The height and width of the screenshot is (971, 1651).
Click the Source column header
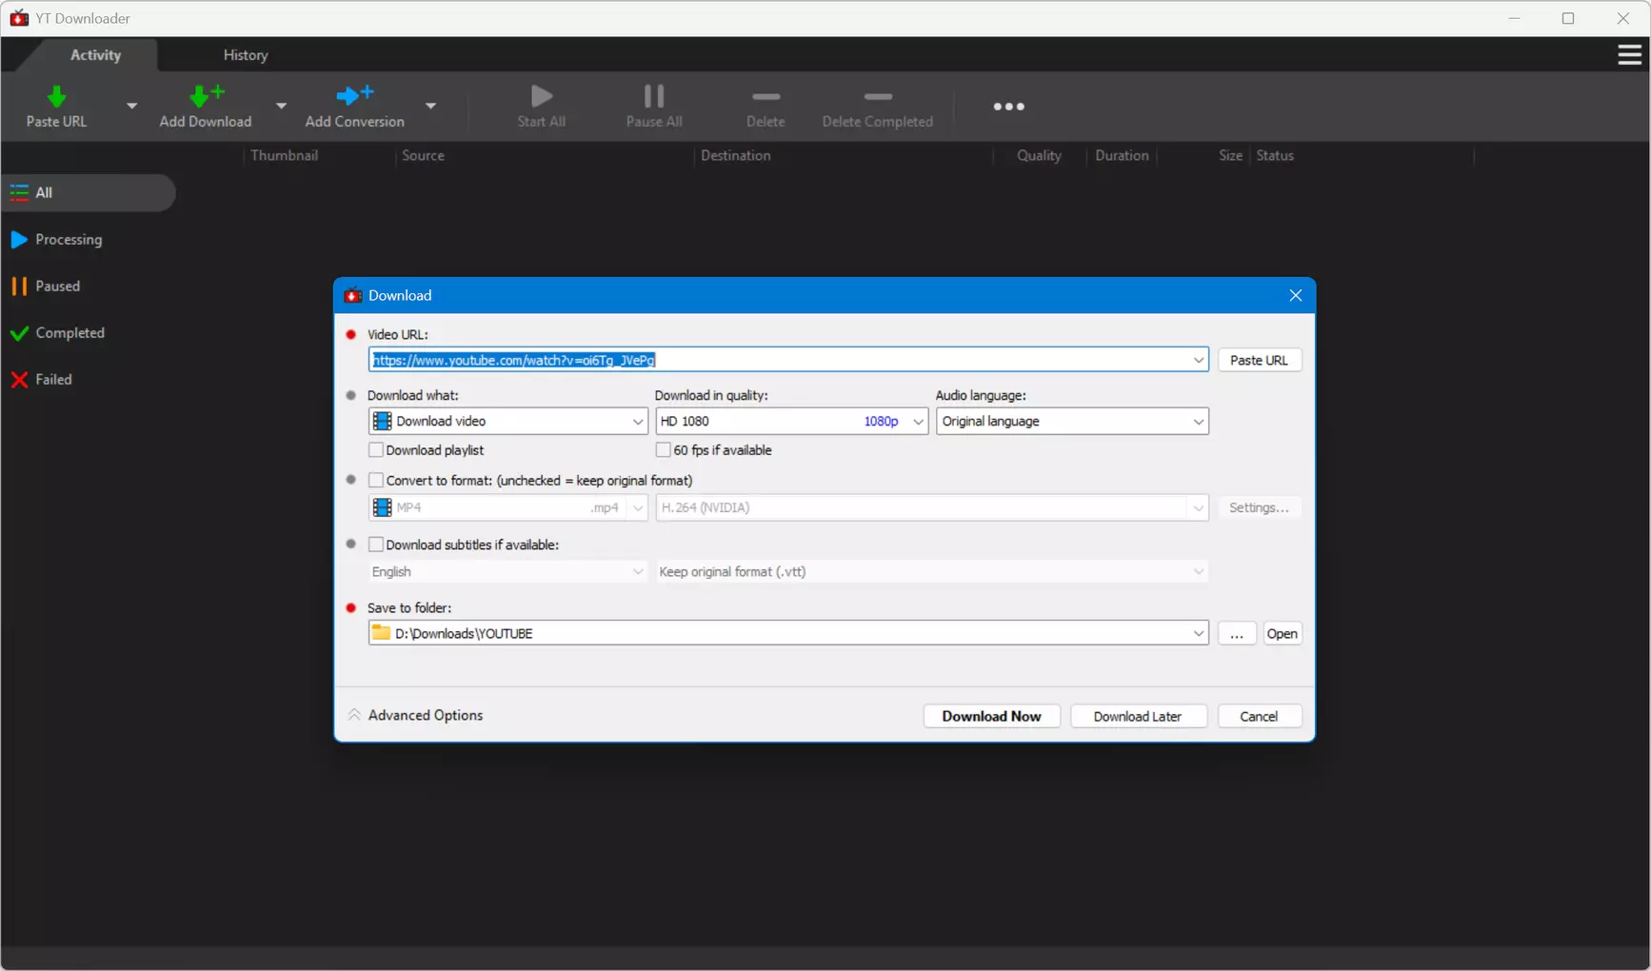[423, 155]
